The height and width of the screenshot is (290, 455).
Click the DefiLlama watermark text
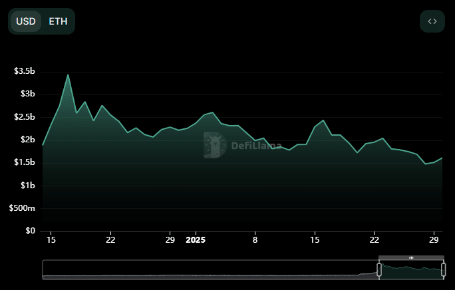tap(256, 146)
